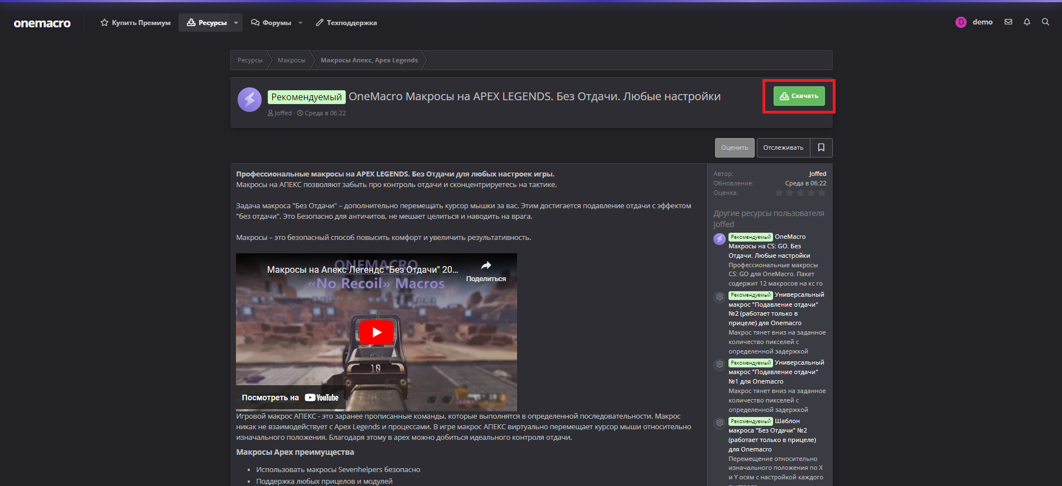Click the resource lightning avatar icon

249,100
